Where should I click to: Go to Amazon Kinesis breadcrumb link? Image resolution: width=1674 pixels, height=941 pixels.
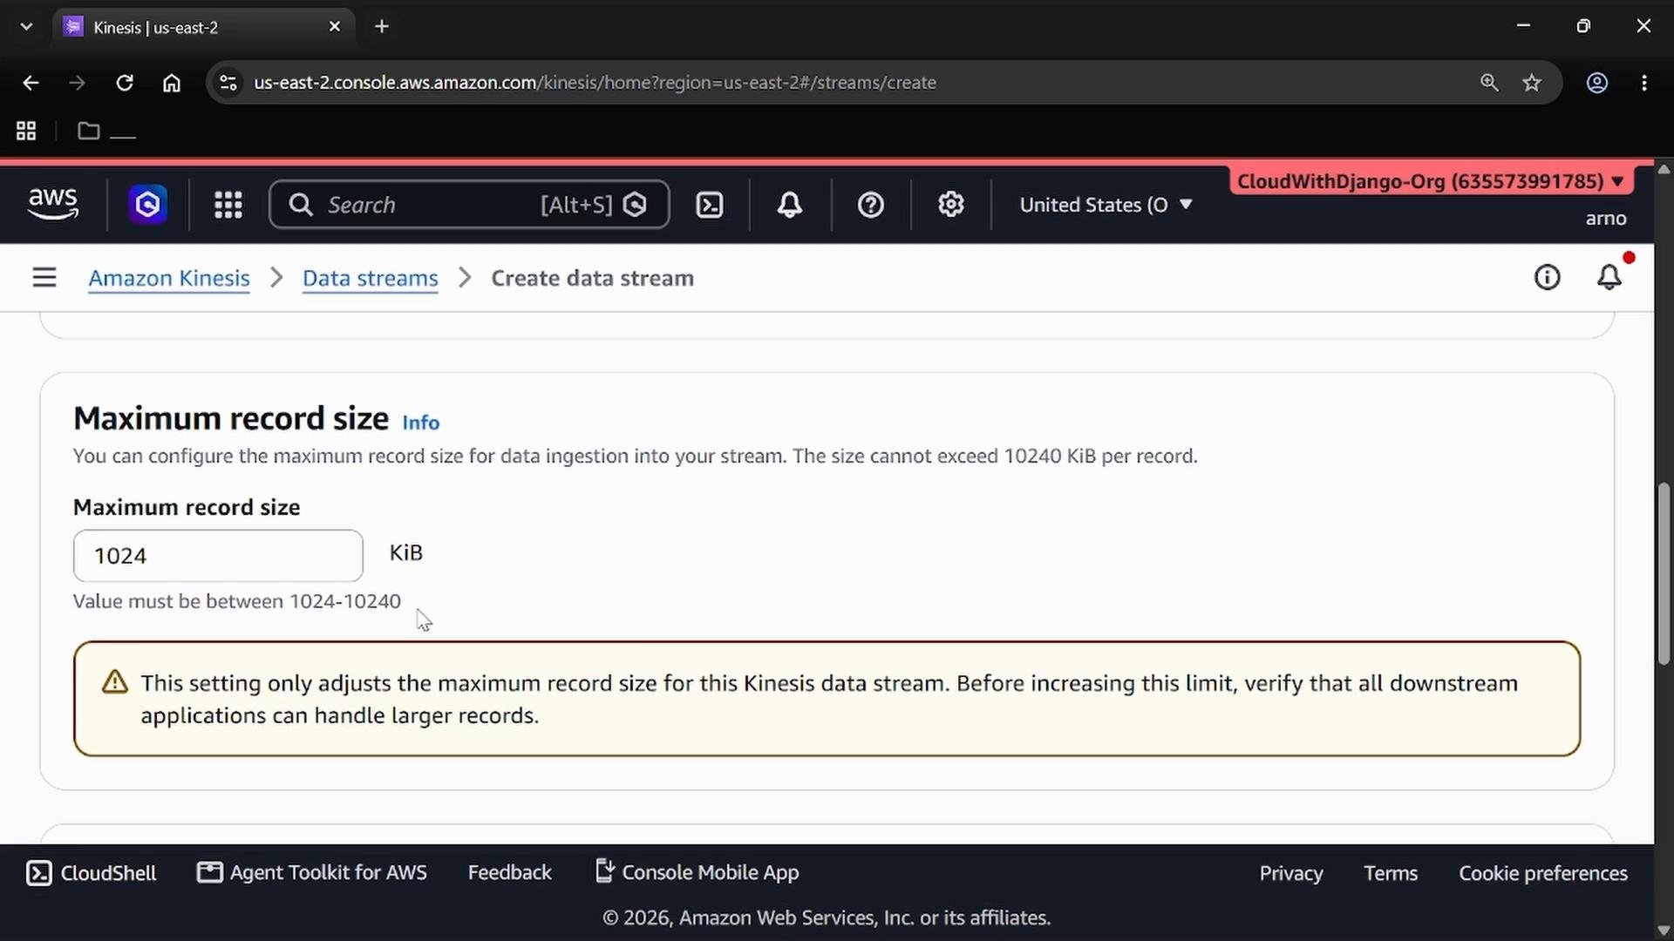coord(169,278)
